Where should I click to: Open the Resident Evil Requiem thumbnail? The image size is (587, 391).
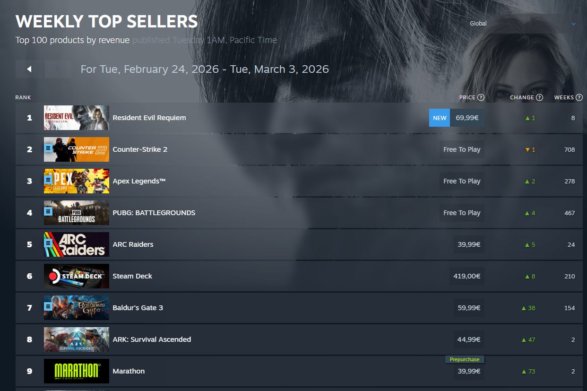coord(77,118)
